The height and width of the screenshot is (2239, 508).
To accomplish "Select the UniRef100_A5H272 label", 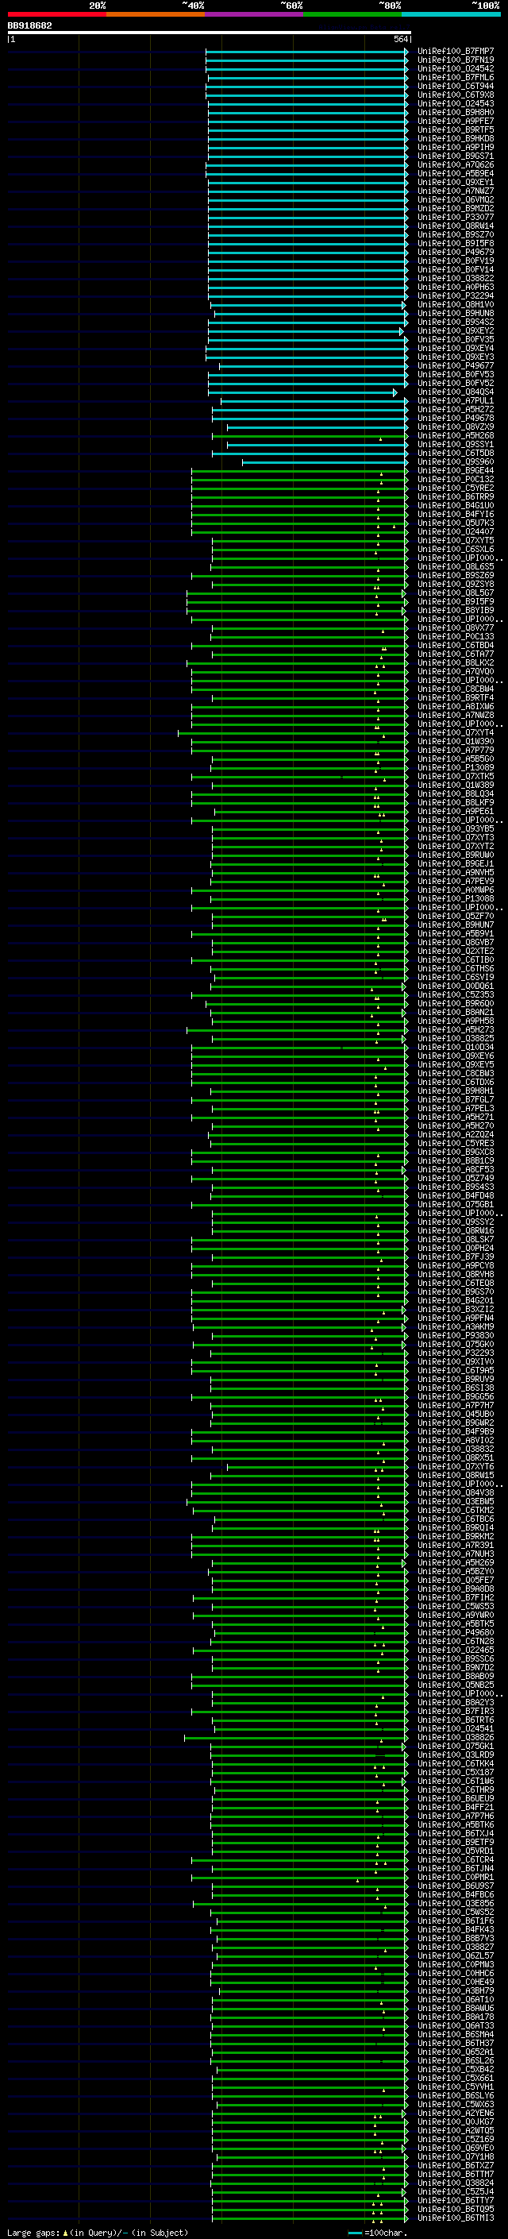I will [x=456, y=409].
